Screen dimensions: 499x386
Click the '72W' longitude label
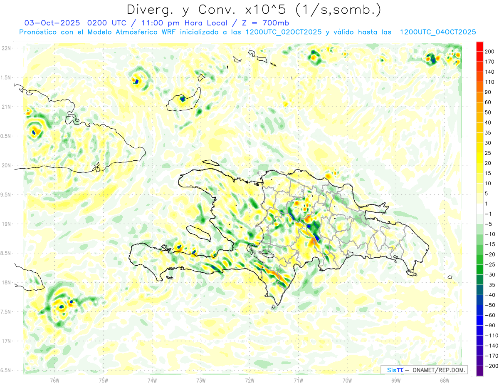[249, 380]
